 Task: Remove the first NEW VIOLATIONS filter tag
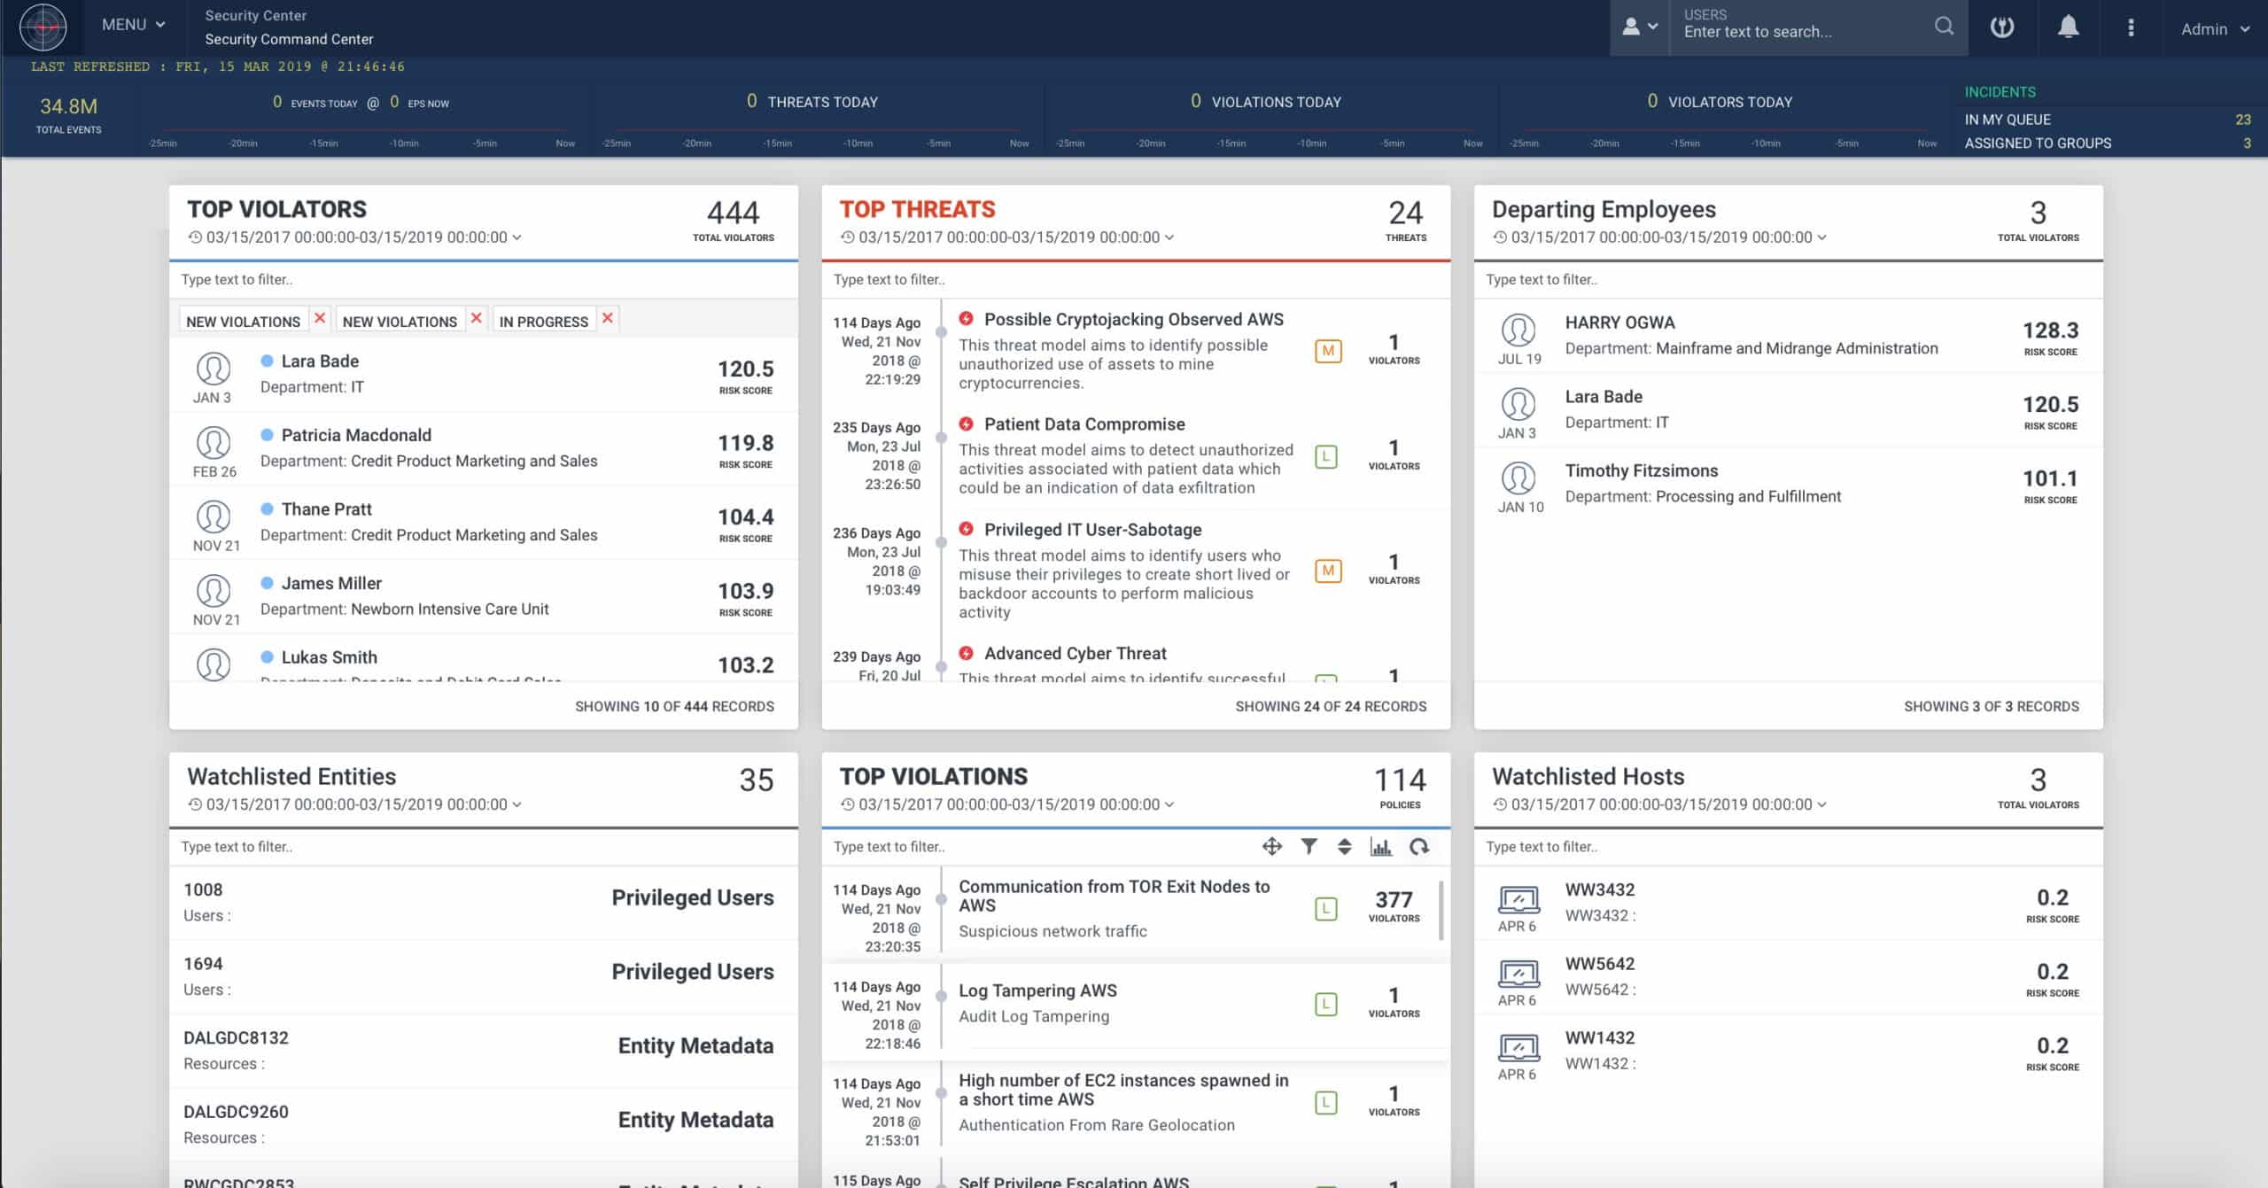pyautogui.click(x=320, y=318)
